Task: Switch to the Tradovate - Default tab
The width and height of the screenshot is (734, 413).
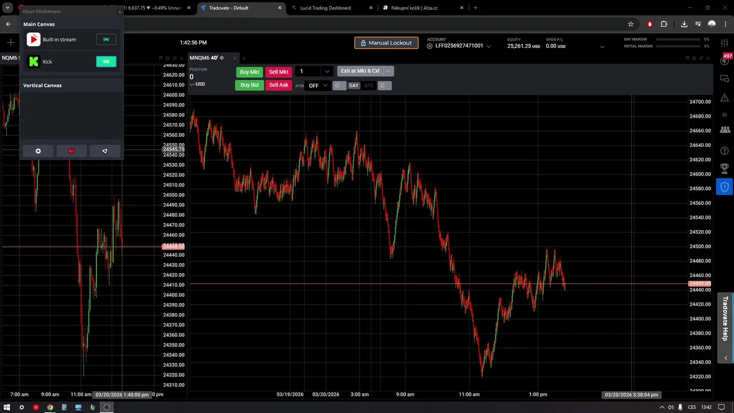Action: [x=241, y=8]
